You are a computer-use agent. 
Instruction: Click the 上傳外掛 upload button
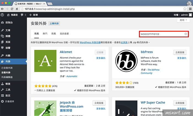tap(54, 23)
